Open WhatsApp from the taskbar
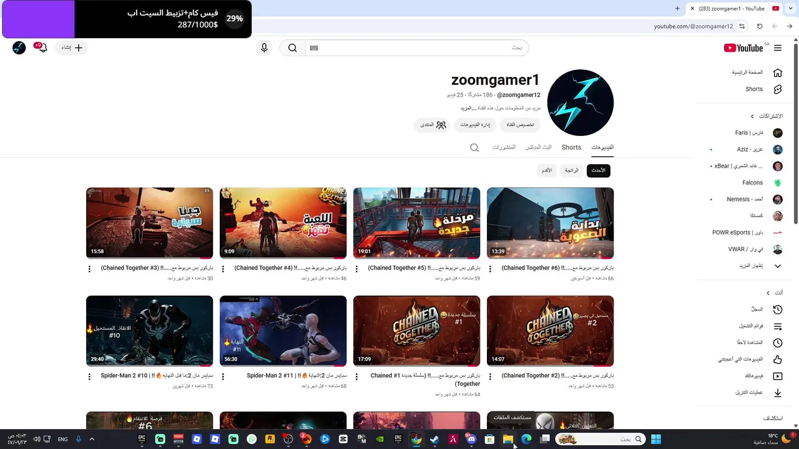The height and width of the screenshot is (449, 799). [252, 439]
